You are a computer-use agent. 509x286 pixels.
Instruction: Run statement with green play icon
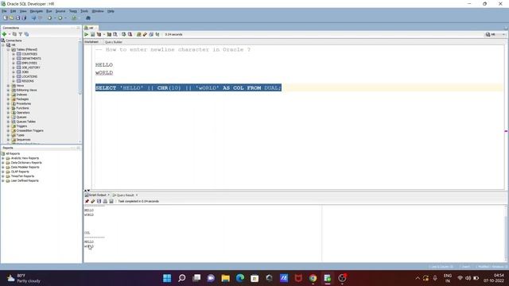click(87, 34)
